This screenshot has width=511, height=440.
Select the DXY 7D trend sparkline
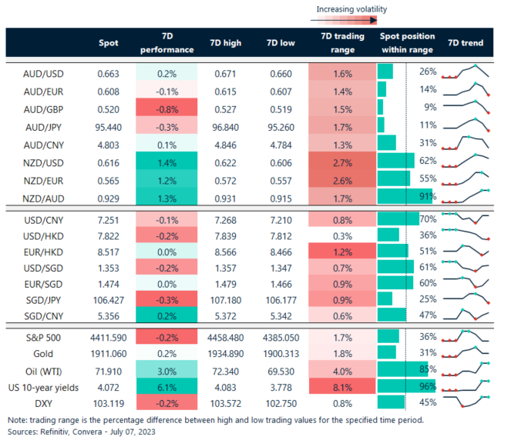[x=466, y=402]
